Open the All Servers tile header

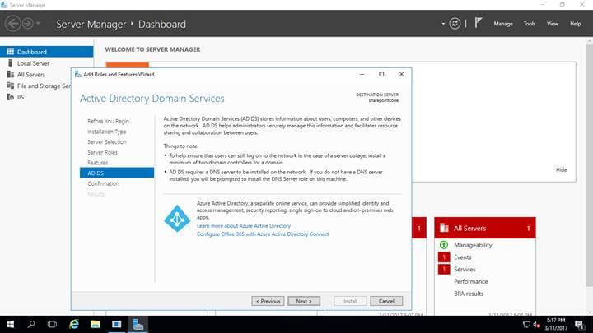[485, 228]
